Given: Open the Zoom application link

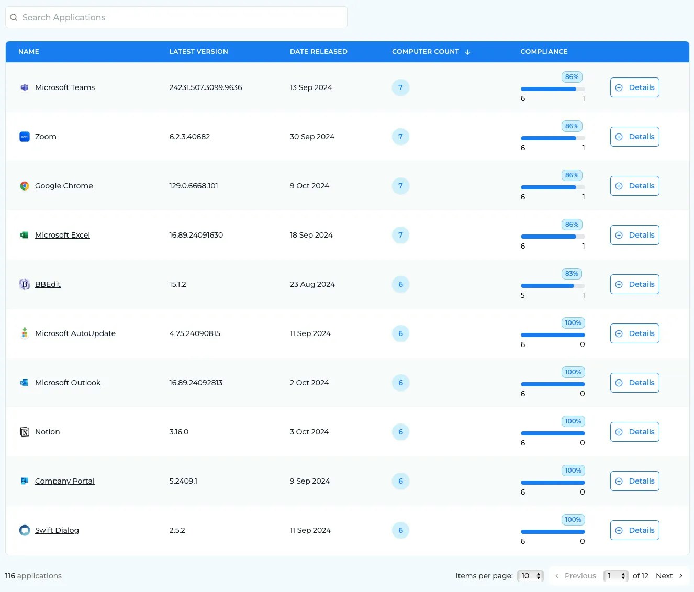Looking at the screenshot, I should 46,137.
